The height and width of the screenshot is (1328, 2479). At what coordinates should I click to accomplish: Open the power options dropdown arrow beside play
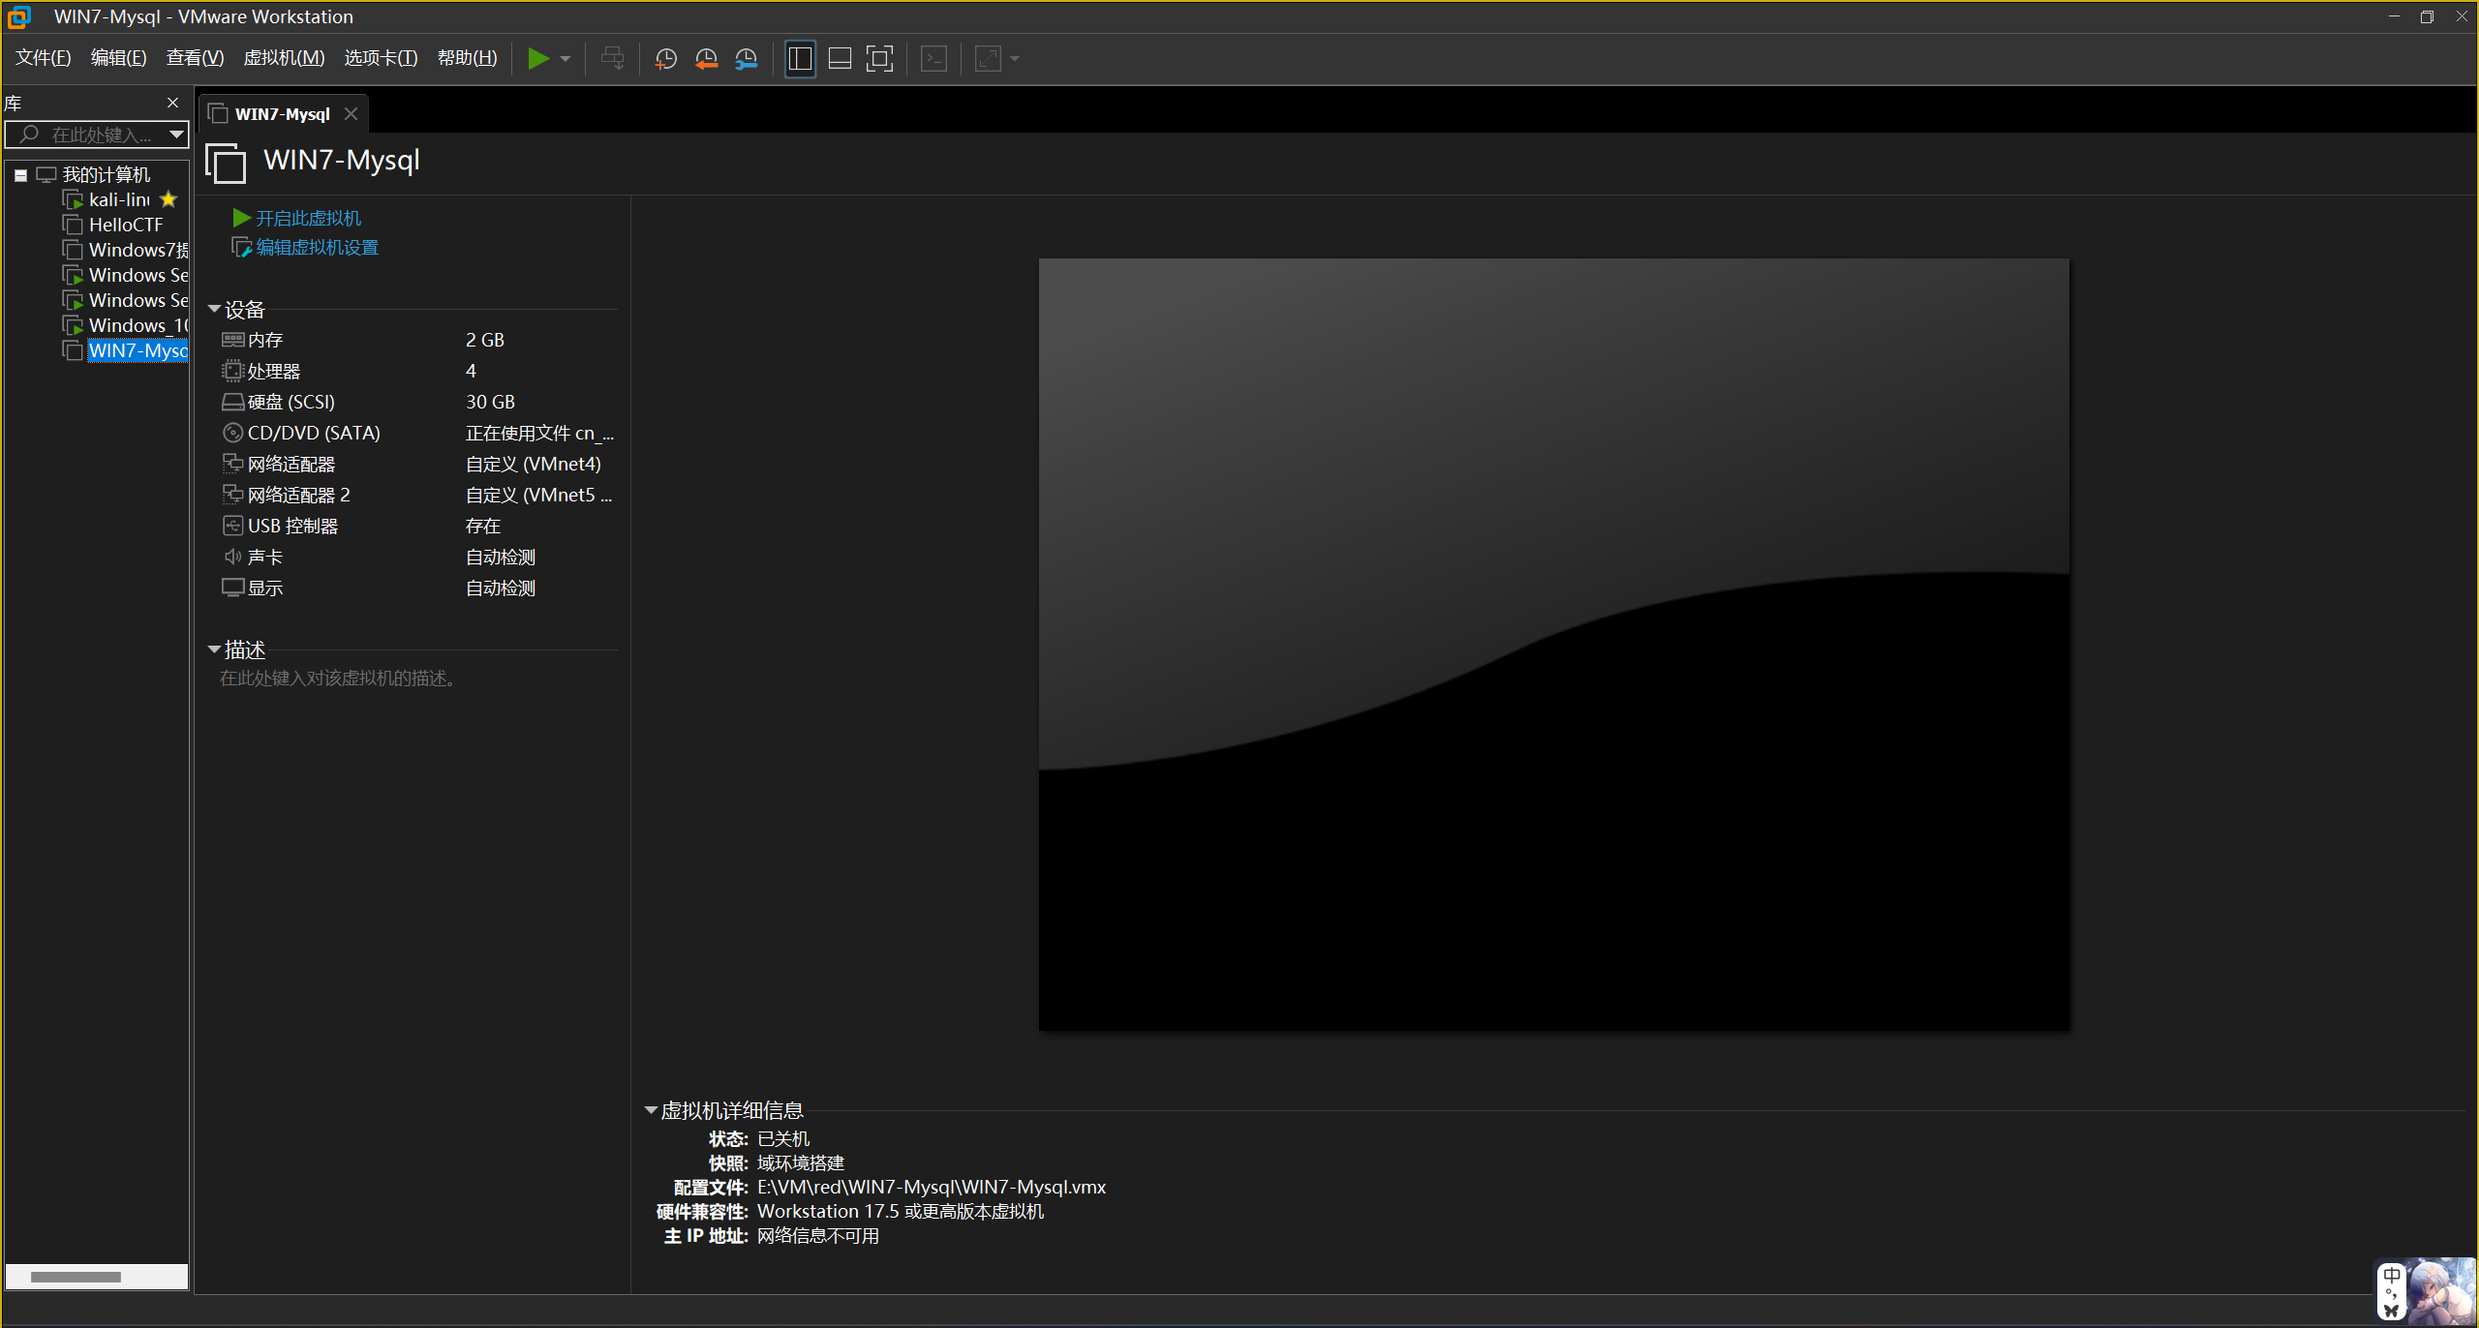(566, 59)
